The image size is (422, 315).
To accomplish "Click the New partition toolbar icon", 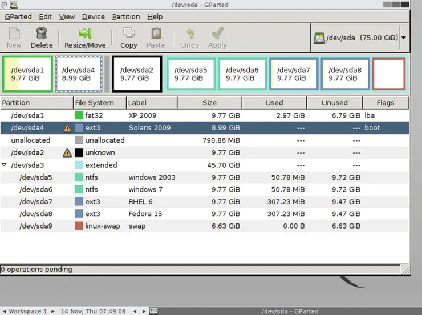I will (x=14, y=34).
